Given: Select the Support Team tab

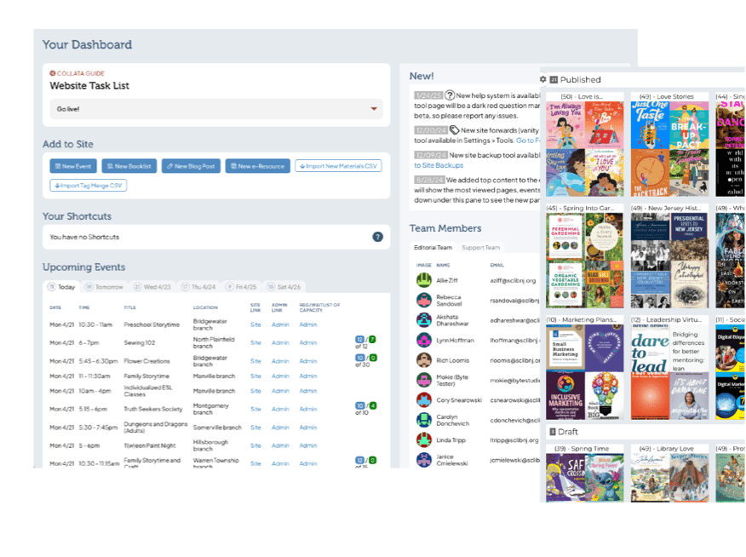Looking at the screenshot, I should (480, 248).
